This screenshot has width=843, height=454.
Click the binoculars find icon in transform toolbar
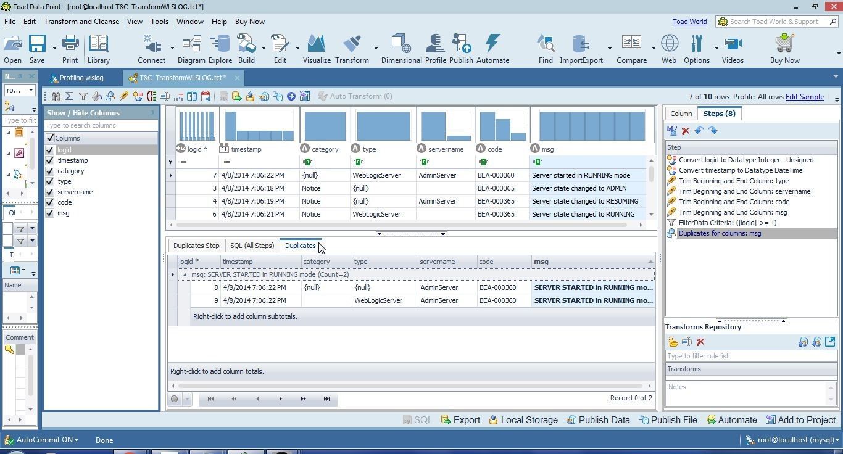coord(56,96)
